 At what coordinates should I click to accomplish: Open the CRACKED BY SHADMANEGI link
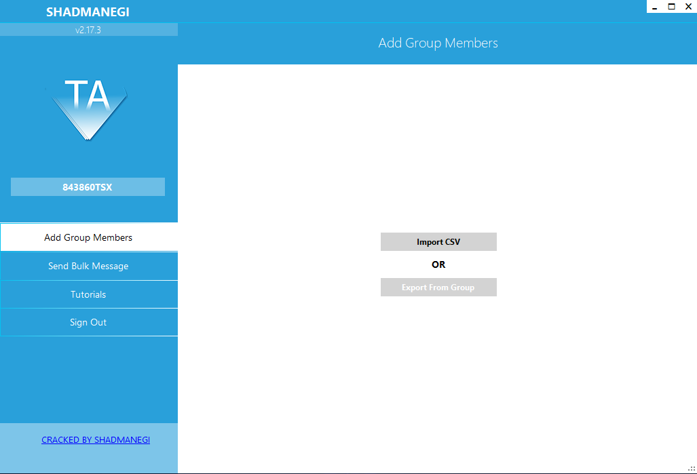coord(96,440)
